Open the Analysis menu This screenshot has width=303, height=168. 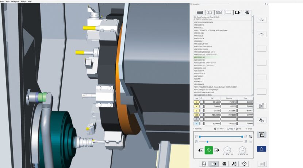click(24, 1)
